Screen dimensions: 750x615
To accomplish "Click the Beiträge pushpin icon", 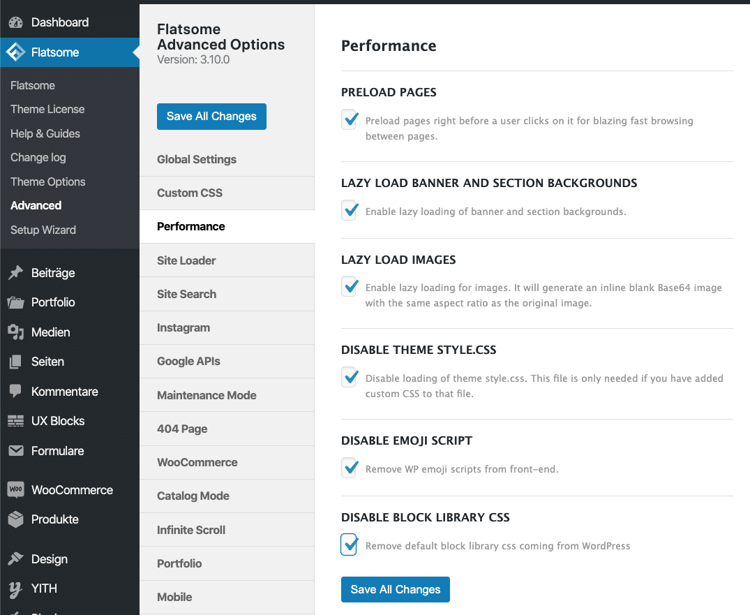I will tap(16, 273).
